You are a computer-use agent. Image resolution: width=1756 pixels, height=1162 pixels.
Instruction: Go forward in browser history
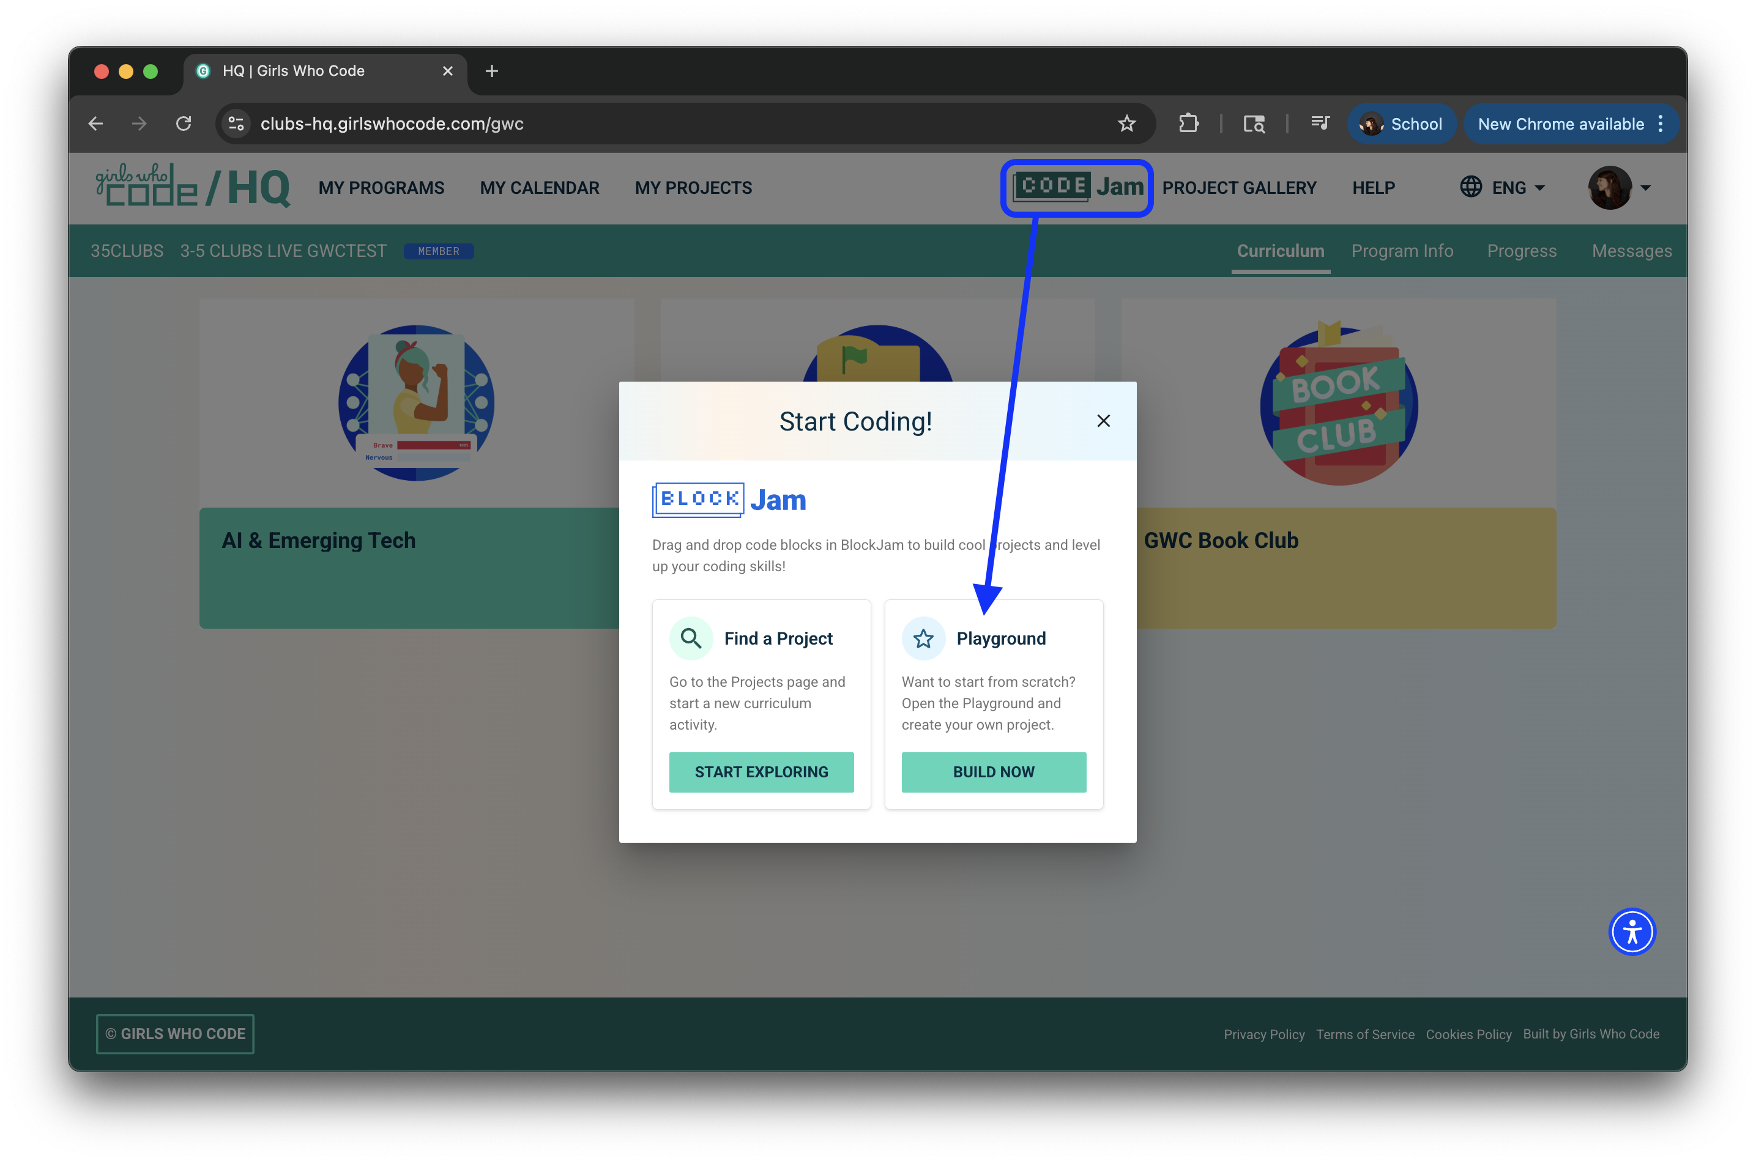click(140, 124)
